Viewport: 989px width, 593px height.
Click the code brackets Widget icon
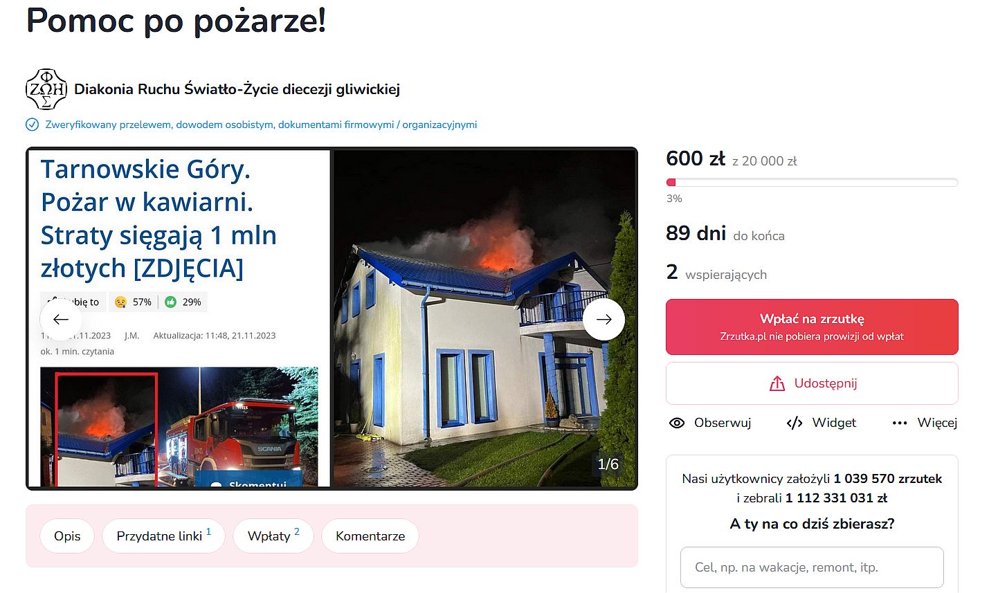click(x=795, y=423)
